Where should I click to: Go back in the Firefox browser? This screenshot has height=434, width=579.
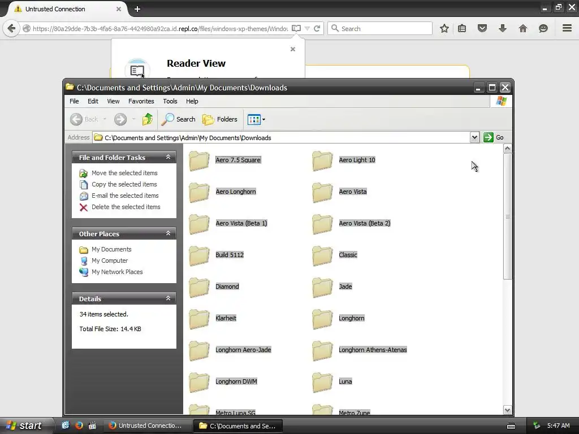coord(11,28)
